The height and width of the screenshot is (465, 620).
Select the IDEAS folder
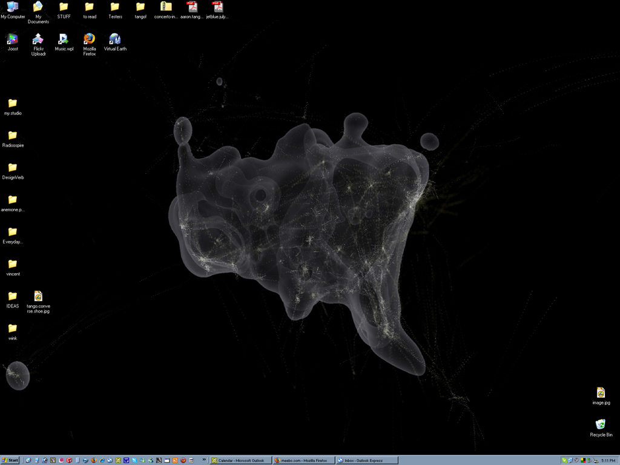(13, 300)
